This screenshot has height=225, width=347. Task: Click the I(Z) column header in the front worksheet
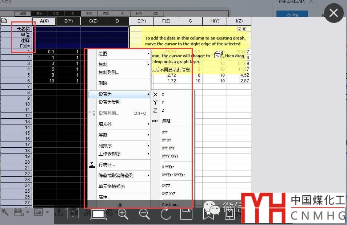[x=239, y=21]
